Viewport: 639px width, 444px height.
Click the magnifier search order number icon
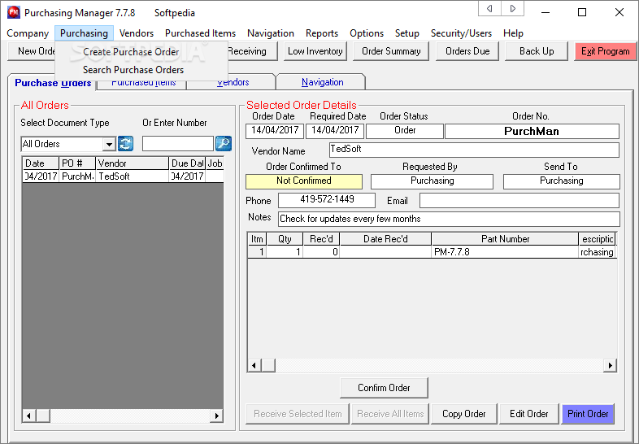pos(224,143)
